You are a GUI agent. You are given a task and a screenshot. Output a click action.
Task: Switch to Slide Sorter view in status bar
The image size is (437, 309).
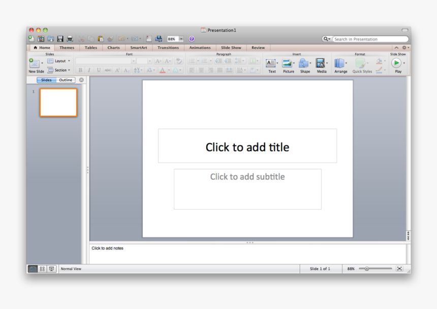(42, 269)
